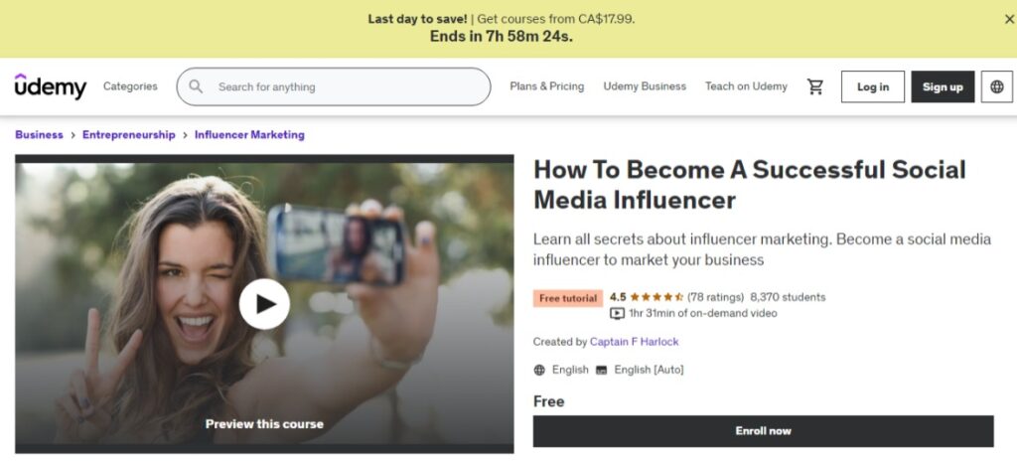The image size is (1017, 468).
Task: Open the shopping cart icon
Action: point(814,86)
